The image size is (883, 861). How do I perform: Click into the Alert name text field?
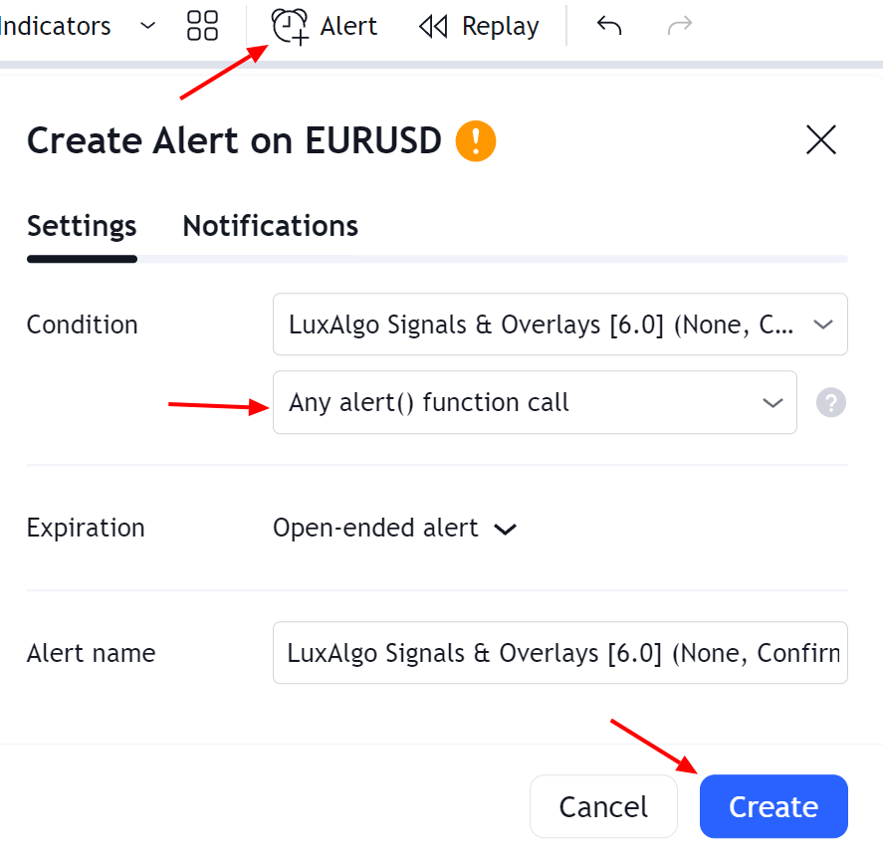pos(560,653)
